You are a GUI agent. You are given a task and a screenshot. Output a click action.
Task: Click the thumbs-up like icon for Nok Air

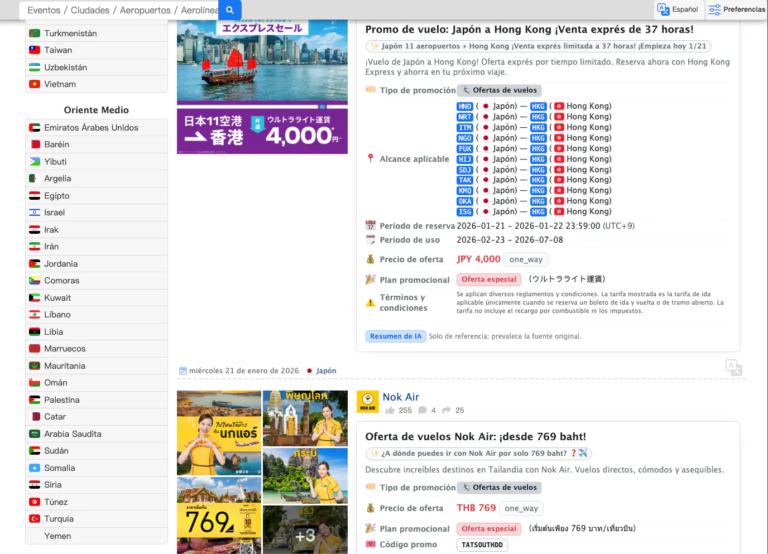point(390,410)
